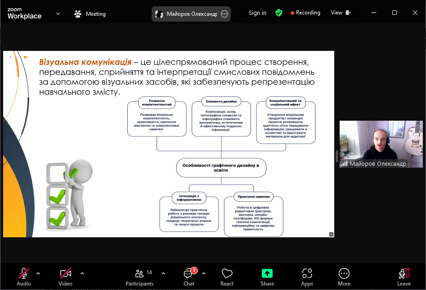
Task: Open the More options menu
Action: pyautogui.click(x=344, y=276)
